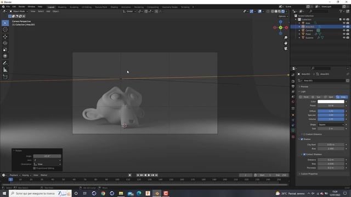Jump to the timeline start frame

pos(138,175)
